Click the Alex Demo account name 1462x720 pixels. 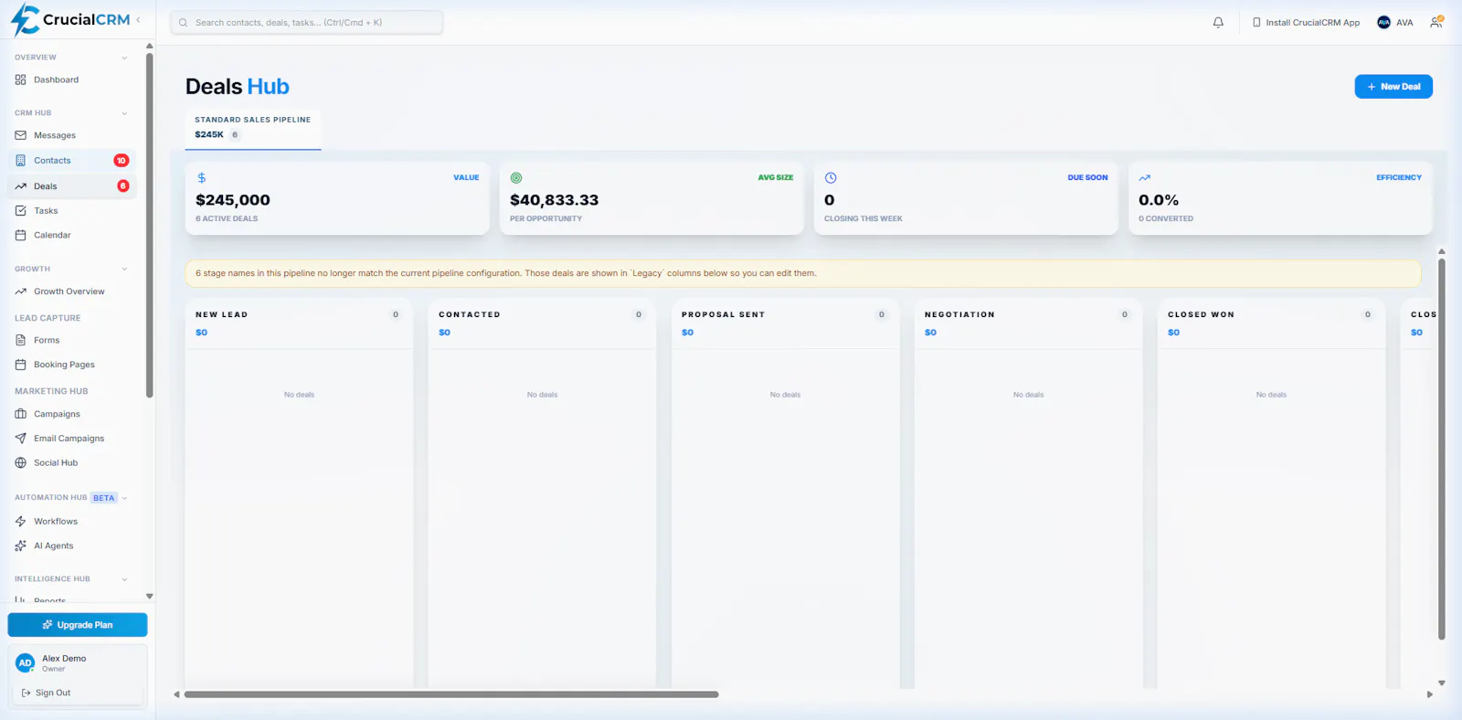point(64,658)
